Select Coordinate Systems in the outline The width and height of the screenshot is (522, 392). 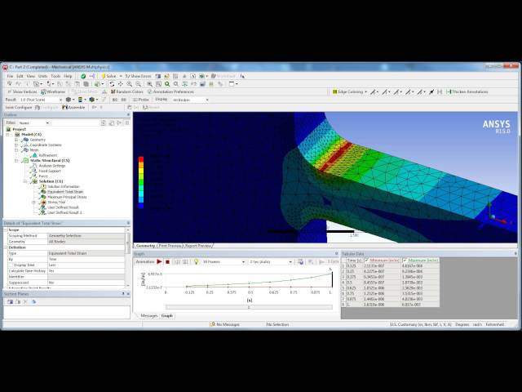(46, 145)
